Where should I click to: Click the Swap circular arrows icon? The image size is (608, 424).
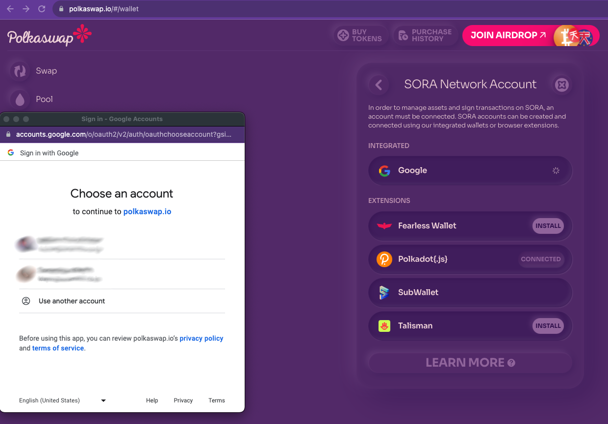coord(20,71)
